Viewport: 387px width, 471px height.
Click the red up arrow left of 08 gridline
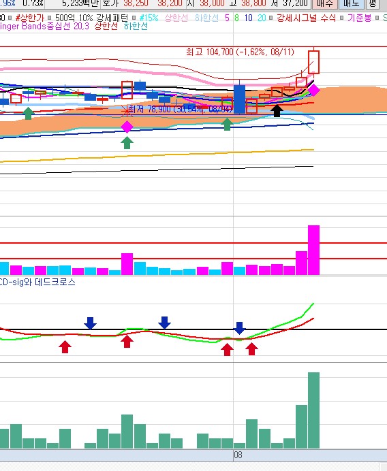(x=227, y=350)
